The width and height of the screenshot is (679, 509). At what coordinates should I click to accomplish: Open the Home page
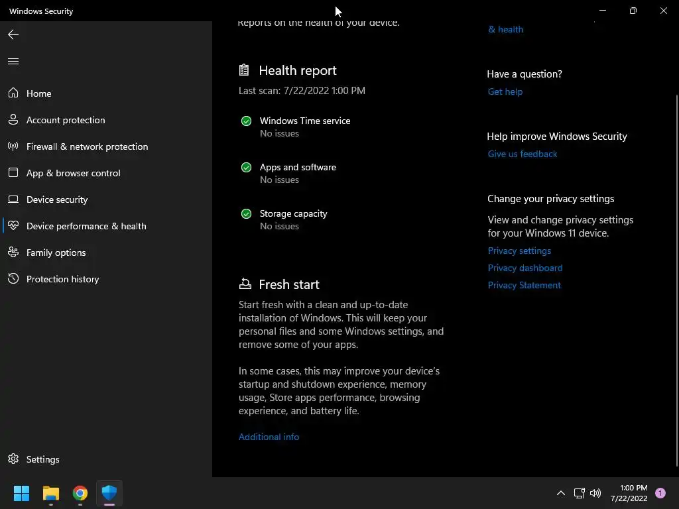pos(106,93)
